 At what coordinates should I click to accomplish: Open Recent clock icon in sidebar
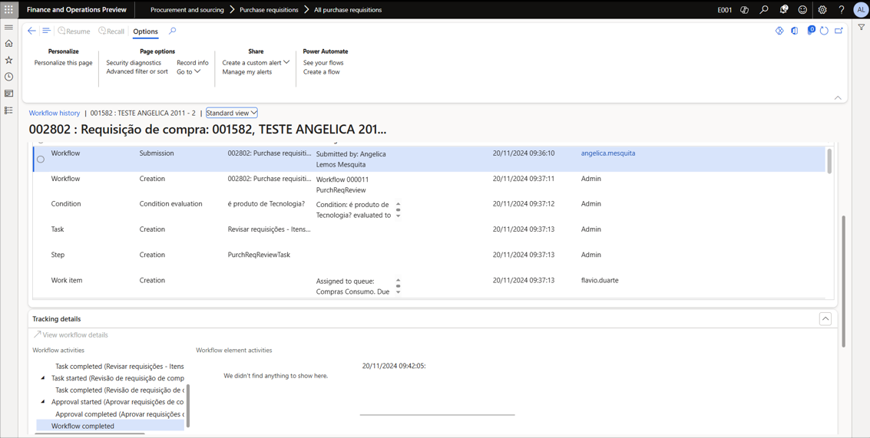pyautogui.click(x=9, y=77)
